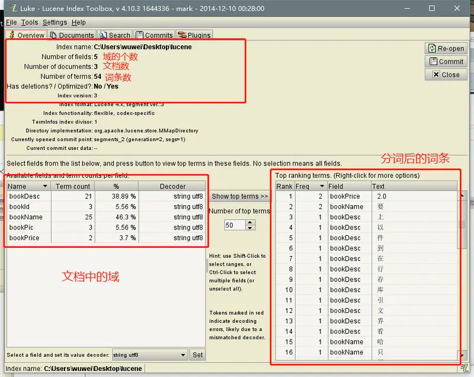The image size is (474, 377).
Task: Decrease number of top terms spinner
Action: tap(249, 228)
